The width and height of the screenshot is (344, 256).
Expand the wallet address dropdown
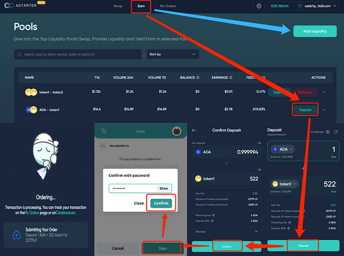point(334,6)
